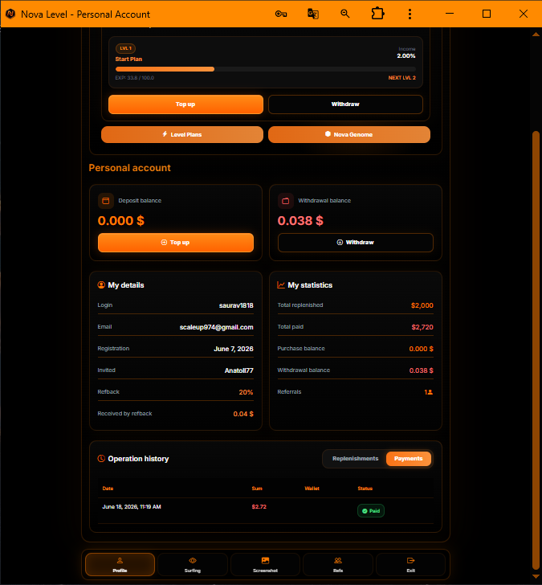Click the Total paid value $2,720

coord(422,327)
